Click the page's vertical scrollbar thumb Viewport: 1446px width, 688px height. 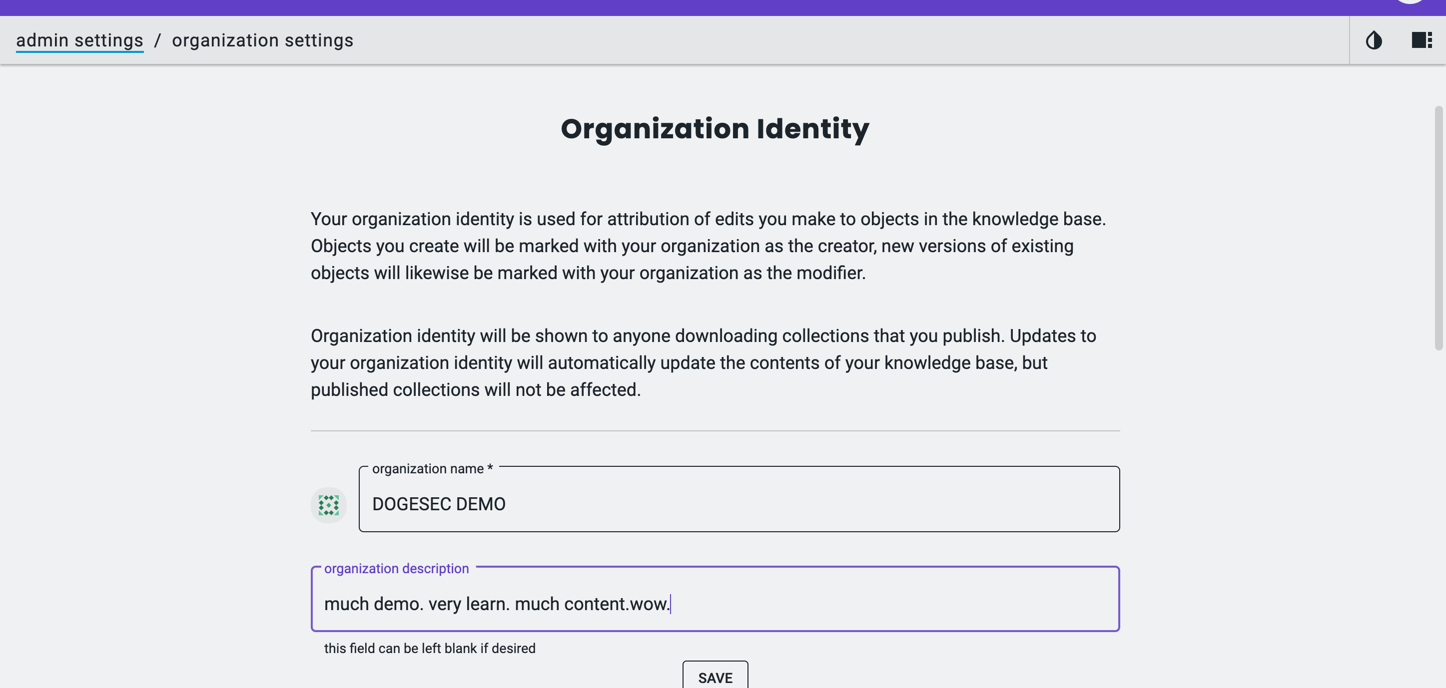click(x=1438, y=227)
